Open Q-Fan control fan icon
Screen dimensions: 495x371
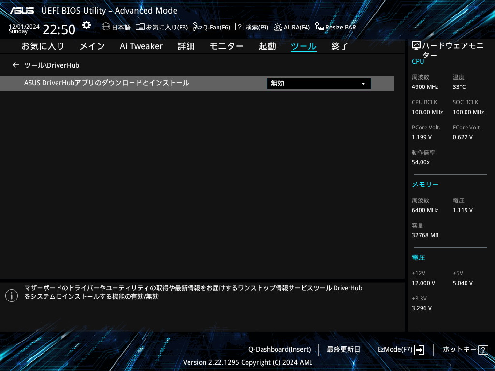197,27
